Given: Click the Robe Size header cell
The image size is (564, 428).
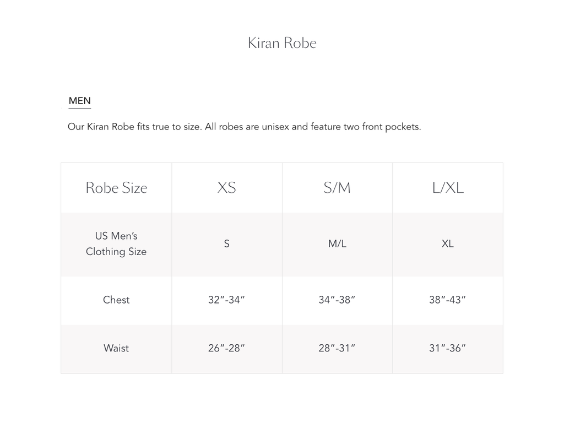Looking at the screenshot, I should point(116,188).
